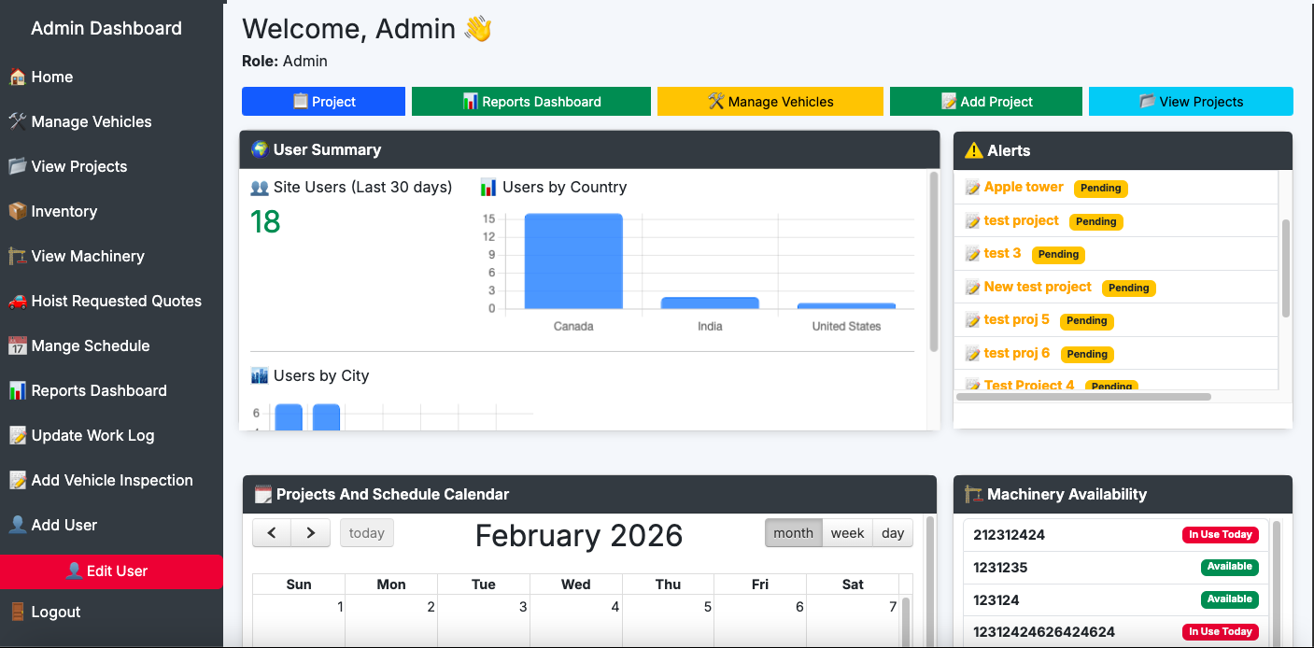Select the month view on the calendar

point(793,532)
